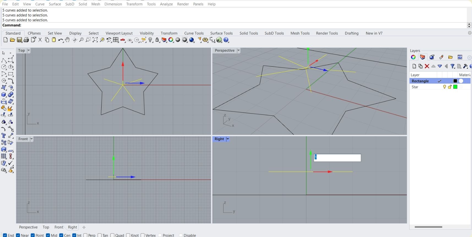Open the Curve menu

40,4
